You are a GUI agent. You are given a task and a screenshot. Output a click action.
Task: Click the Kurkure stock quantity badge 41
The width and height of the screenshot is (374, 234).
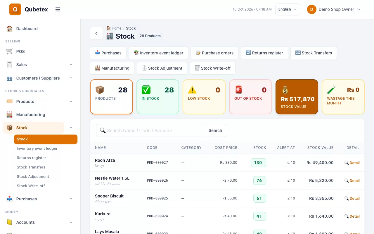[x=259, y=216]
